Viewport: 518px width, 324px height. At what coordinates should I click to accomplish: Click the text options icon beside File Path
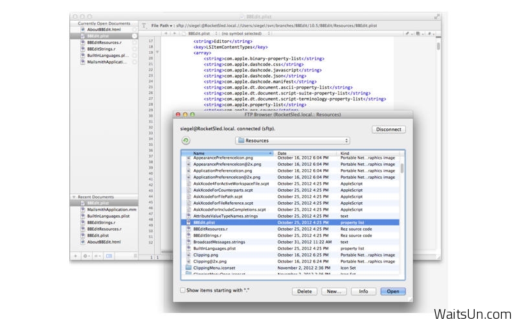(x=144, y=25)
